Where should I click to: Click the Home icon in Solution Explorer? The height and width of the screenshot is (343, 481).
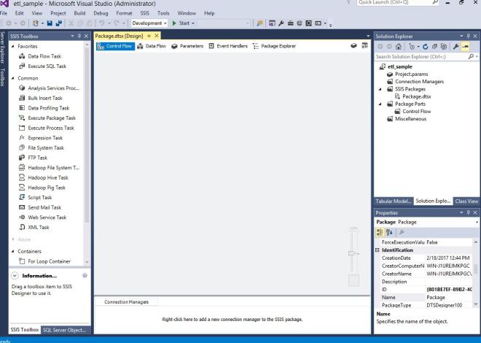pyautogui.click(x=399, y=47)
